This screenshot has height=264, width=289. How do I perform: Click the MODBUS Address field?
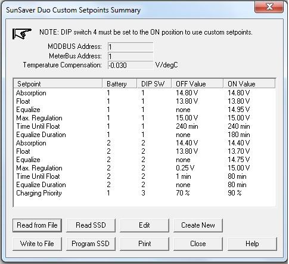click(130, 46)
